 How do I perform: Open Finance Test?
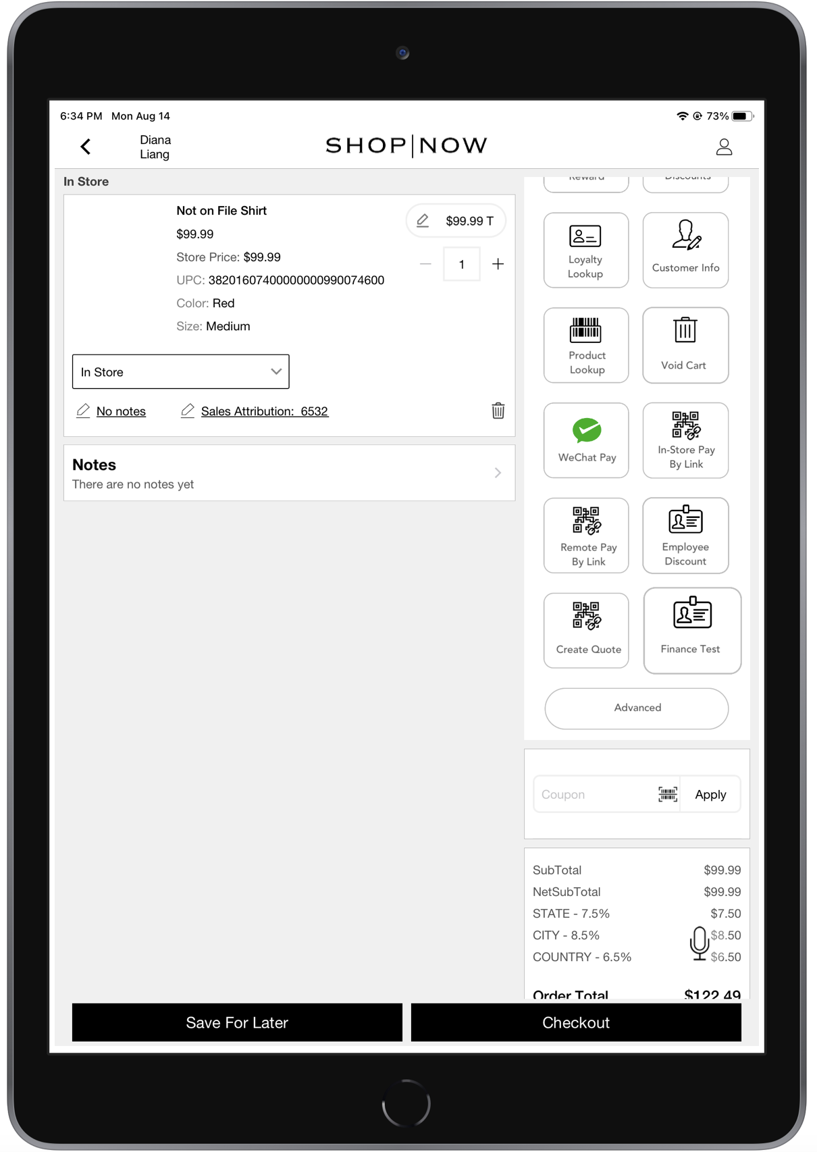pos(692,631)
